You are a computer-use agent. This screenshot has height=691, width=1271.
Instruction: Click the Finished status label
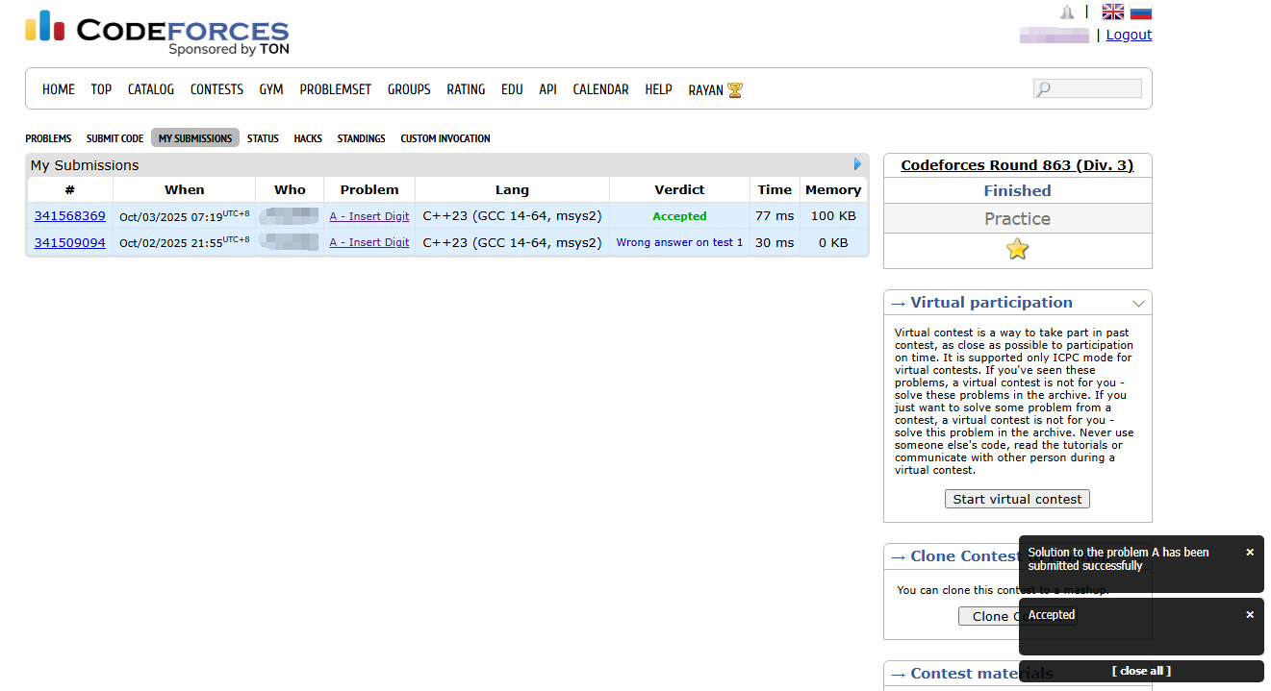click(1017, 190)
